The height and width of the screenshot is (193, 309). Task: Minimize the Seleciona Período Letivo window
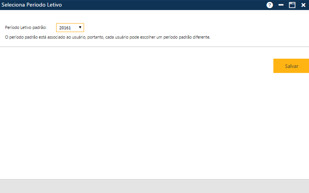point(281,5)
